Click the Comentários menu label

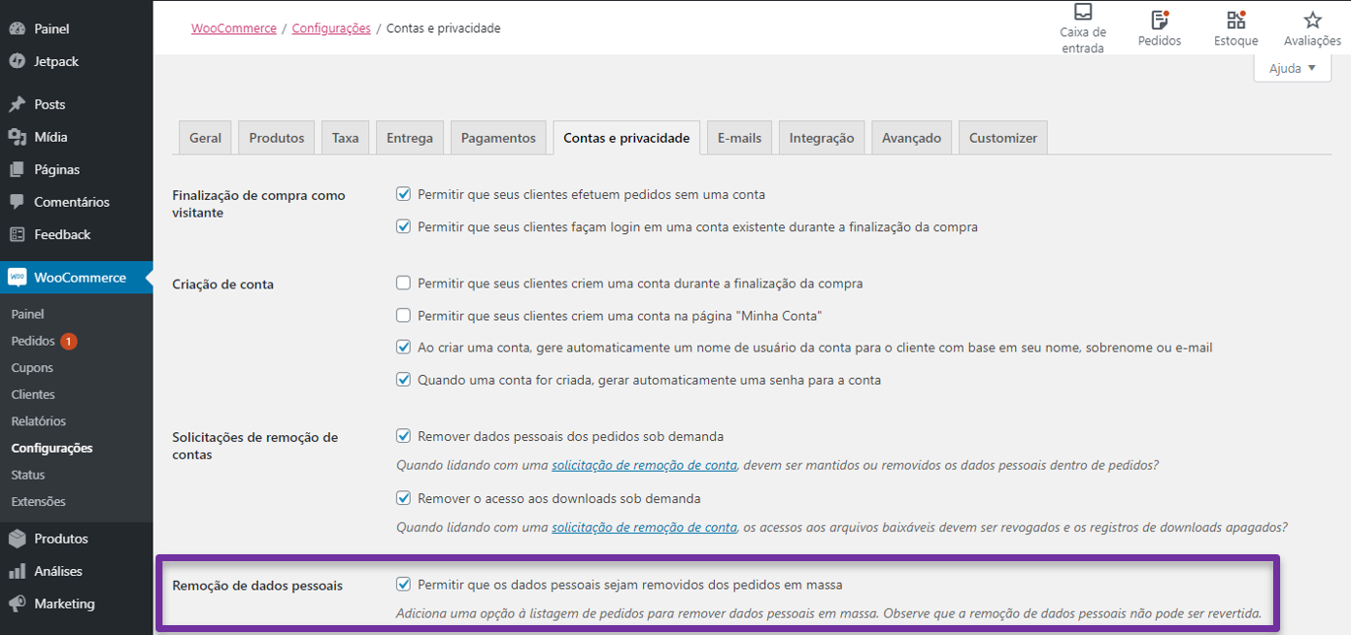(72, 202)
